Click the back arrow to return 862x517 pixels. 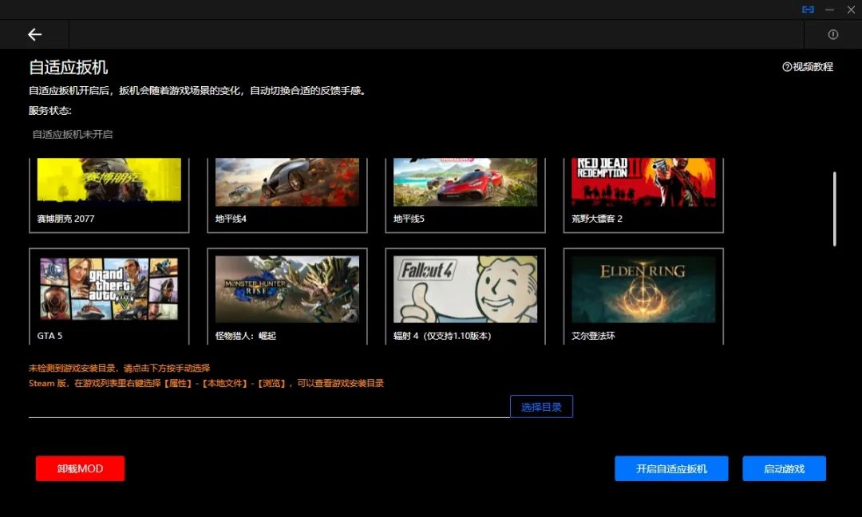(34, 34)
